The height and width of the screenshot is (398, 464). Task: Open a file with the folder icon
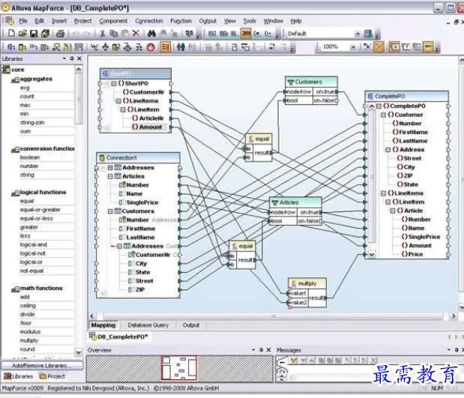(x=22, y=33)
